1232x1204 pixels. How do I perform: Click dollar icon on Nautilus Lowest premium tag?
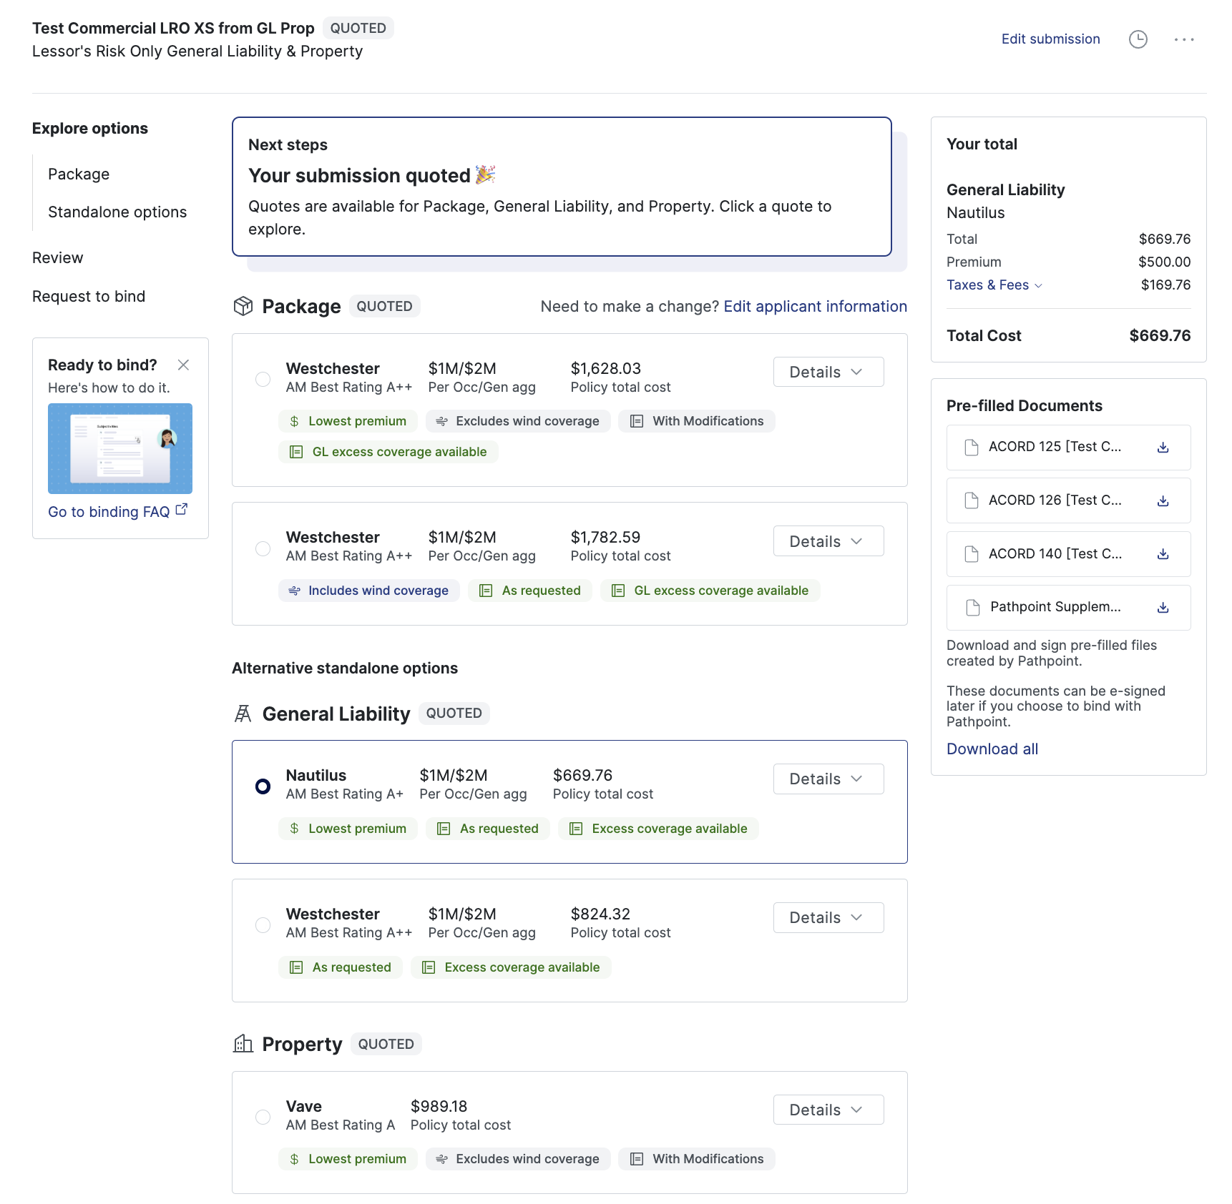[x=294, y=829]
